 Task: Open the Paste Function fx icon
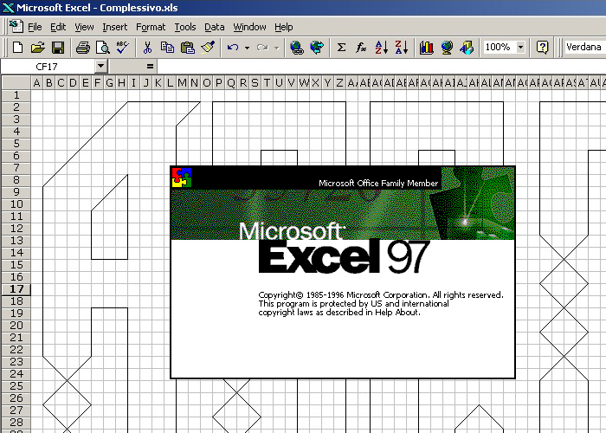click(361, 48)
